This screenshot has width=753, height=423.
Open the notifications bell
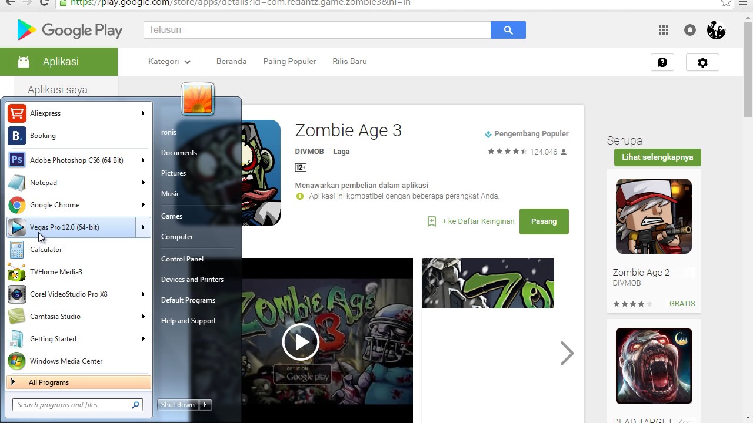point(690,30)
